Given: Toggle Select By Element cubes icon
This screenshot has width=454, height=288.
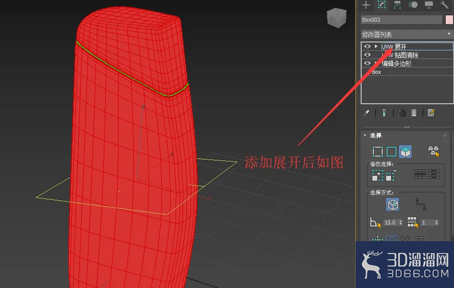Looking at the screenshot, I should (433, 151).
